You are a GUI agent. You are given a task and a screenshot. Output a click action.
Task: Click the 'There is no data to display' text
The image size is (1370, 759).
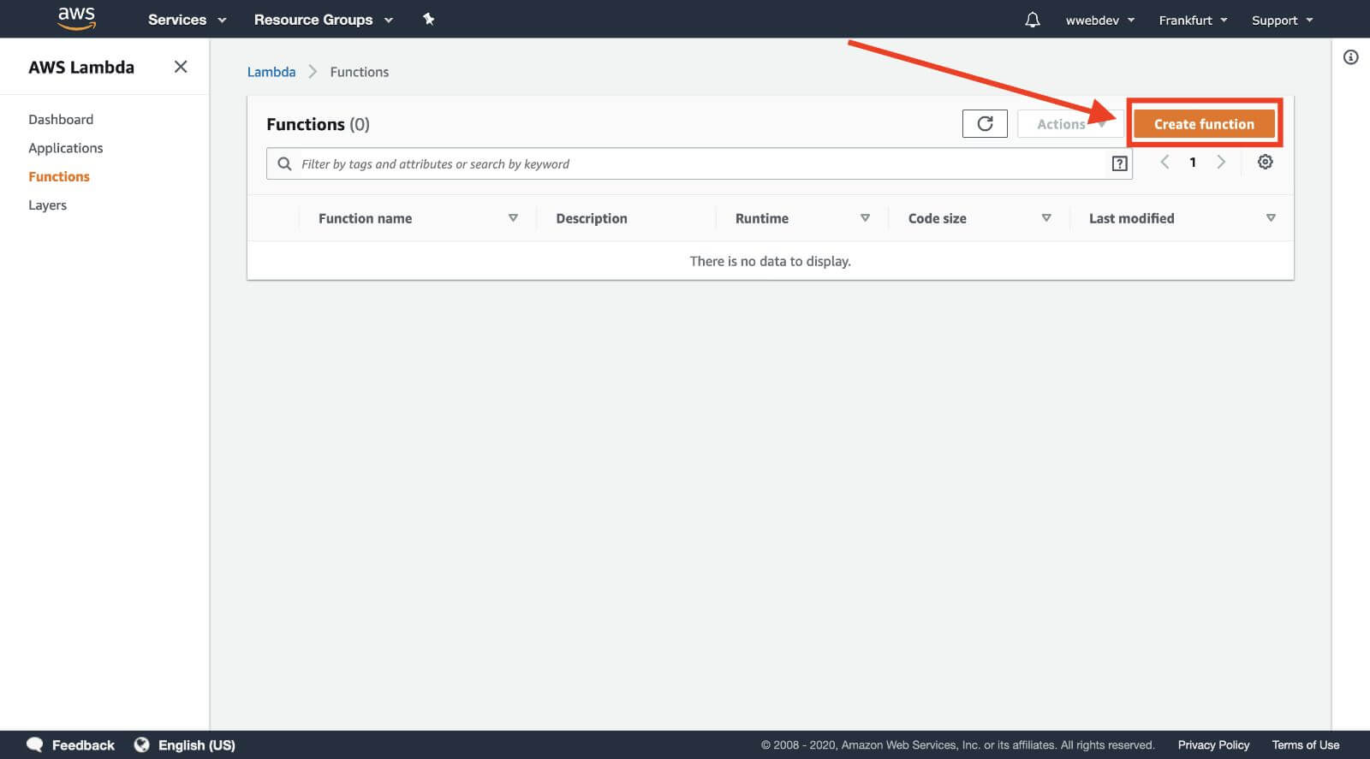click(x=770, y=261)
